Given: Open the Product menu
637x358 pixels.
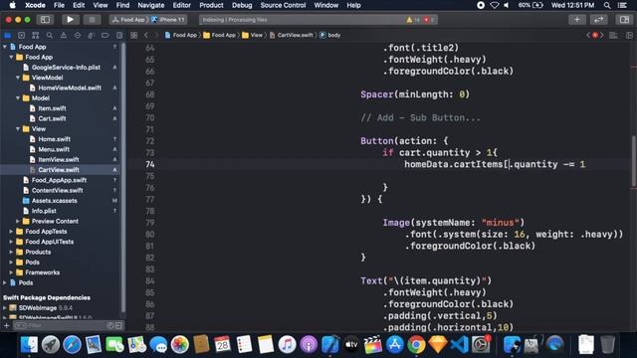Looking at the screenshot, I should (211, 5).
